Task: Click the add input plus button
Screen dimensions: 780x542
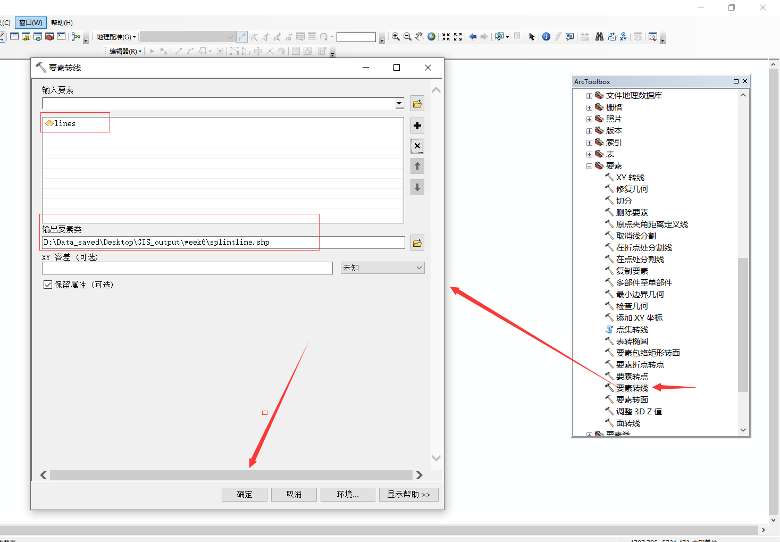Action: click(417, 126)
